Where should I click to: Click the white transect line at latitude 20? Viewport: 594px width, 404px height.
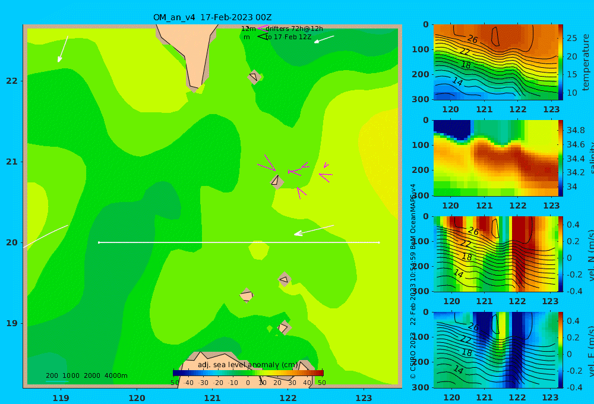coord(239,242)
